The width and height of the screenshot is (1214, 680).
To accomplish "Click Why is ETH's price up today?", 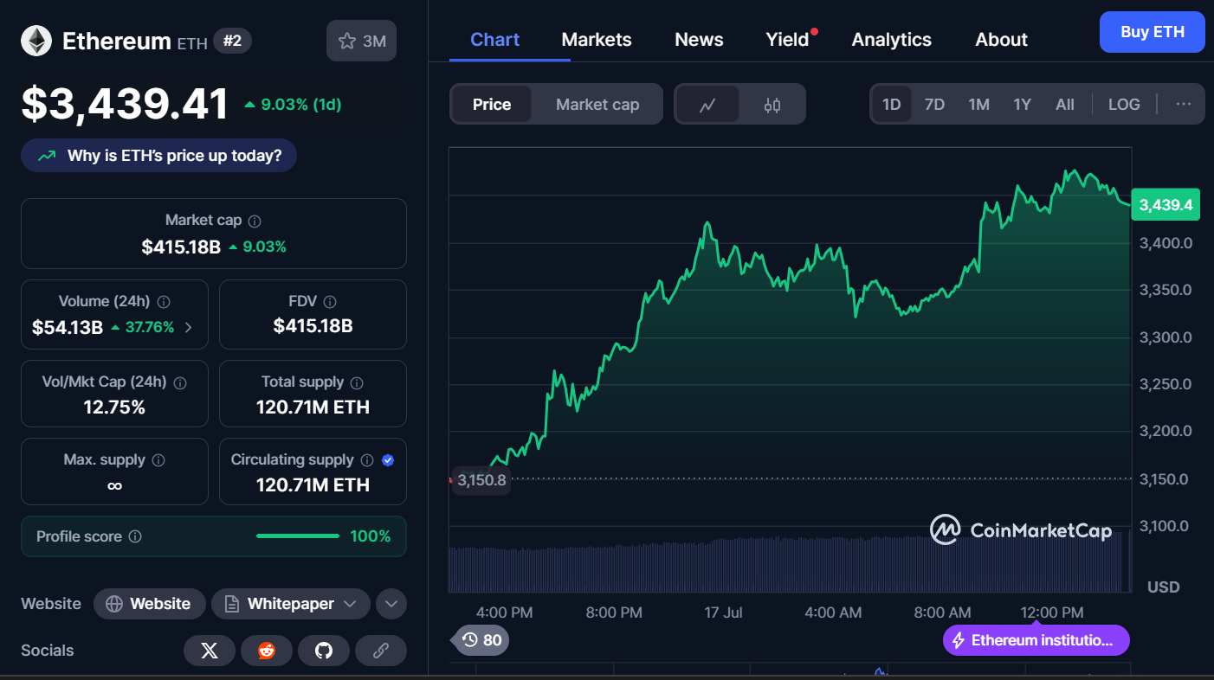I will click(158, 156).
